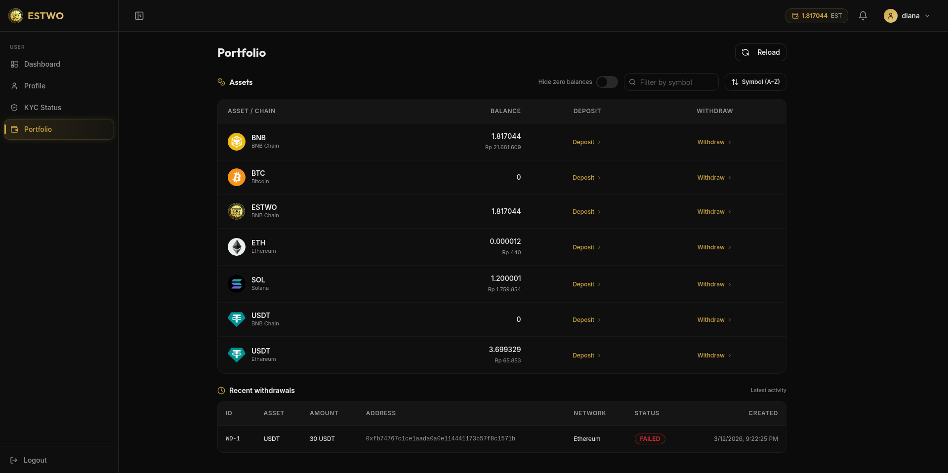
Task: Click Withdraw for USDT on BNB Chain
Action: point(714,320)
